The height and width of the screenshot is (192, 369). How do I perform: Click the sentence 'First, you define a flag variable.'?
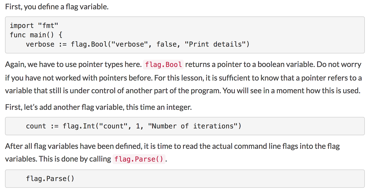click(x=57, y=7)
